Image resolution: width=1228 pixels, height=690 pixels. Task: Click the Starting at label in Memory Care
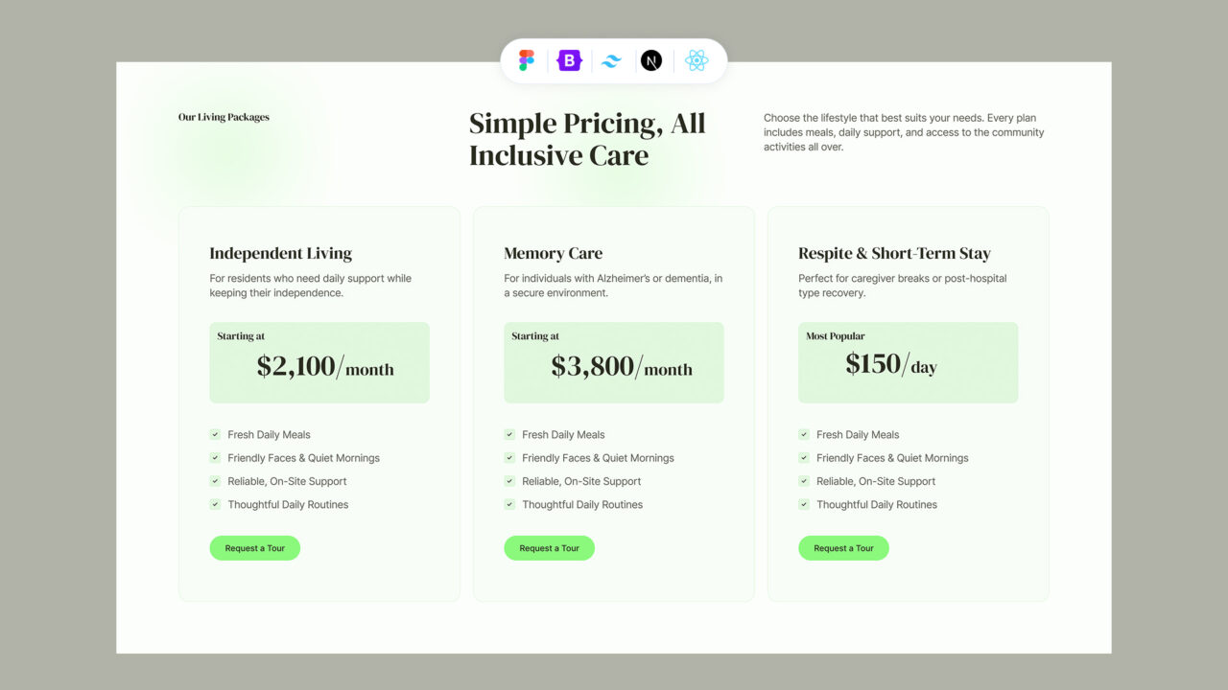coord(534,336)
